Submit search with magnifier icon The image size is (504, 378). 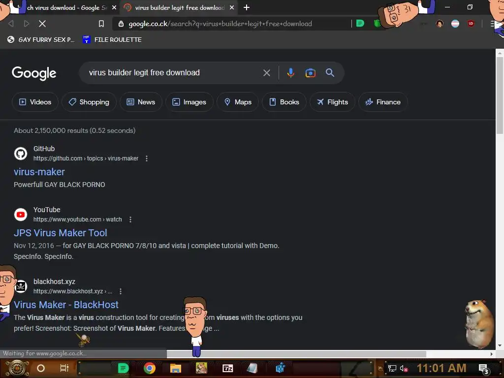coord(330,73)
